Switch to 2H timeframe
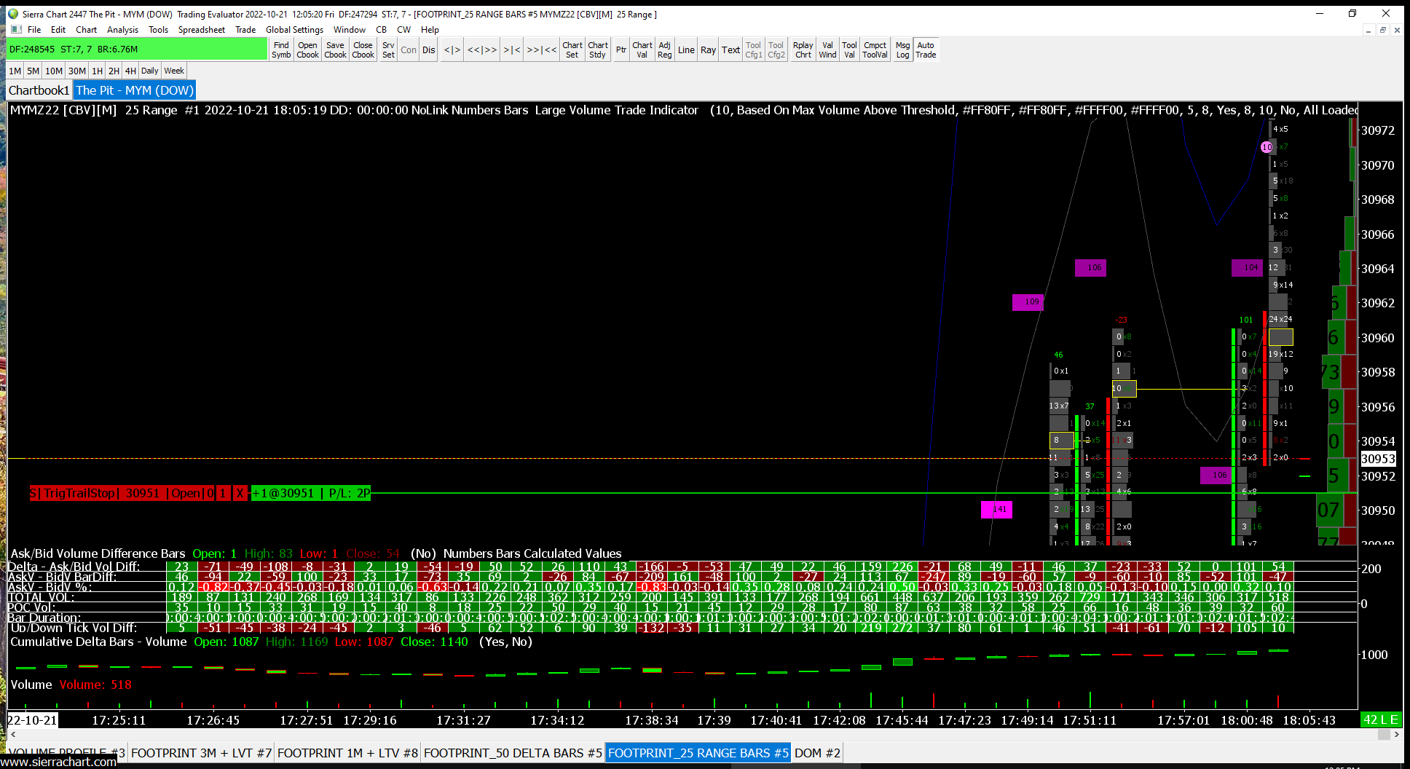 coord(114,71)
